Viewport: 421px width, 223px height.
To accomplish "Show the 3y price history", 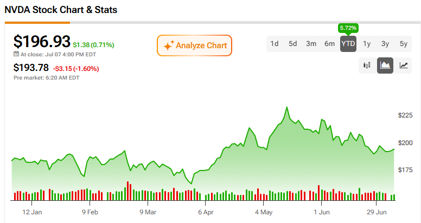I will tap(385, 44).
